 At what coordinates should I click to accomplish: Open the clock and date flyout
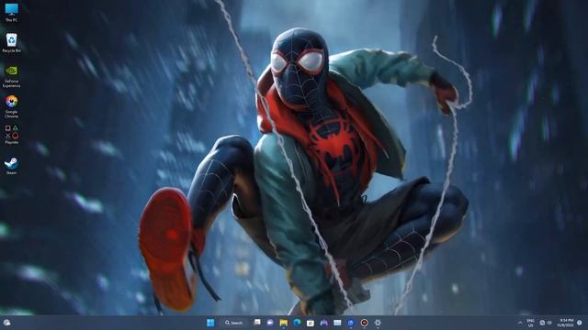tap(566, 323)
